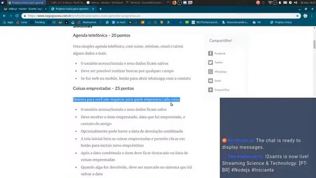Click the page vertical scrollbar thumb

pyautogui.click(x=314, y=44)
